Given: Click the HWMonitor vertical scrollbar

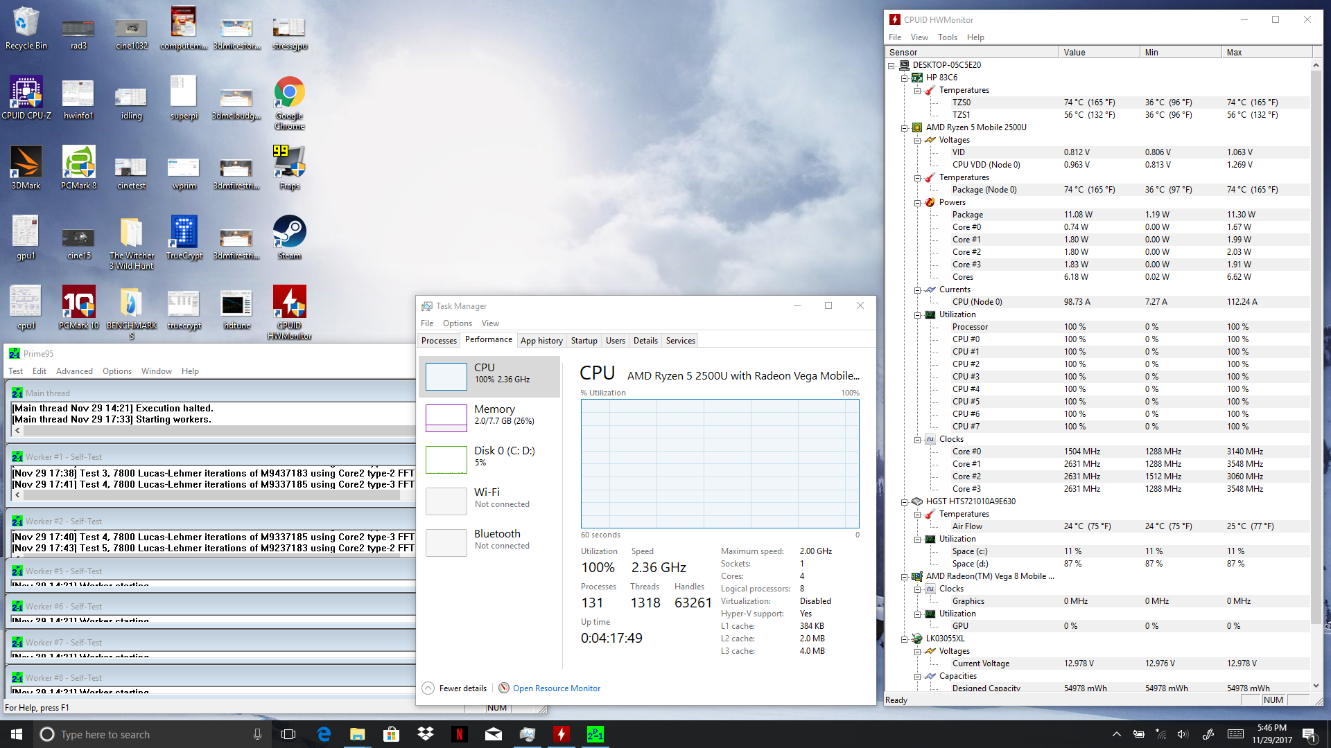Looking at the screenshot, I should click(1316, 346).
